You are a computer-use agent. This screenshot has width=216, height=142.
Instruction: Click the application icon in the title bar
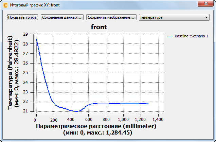(5, 5)
